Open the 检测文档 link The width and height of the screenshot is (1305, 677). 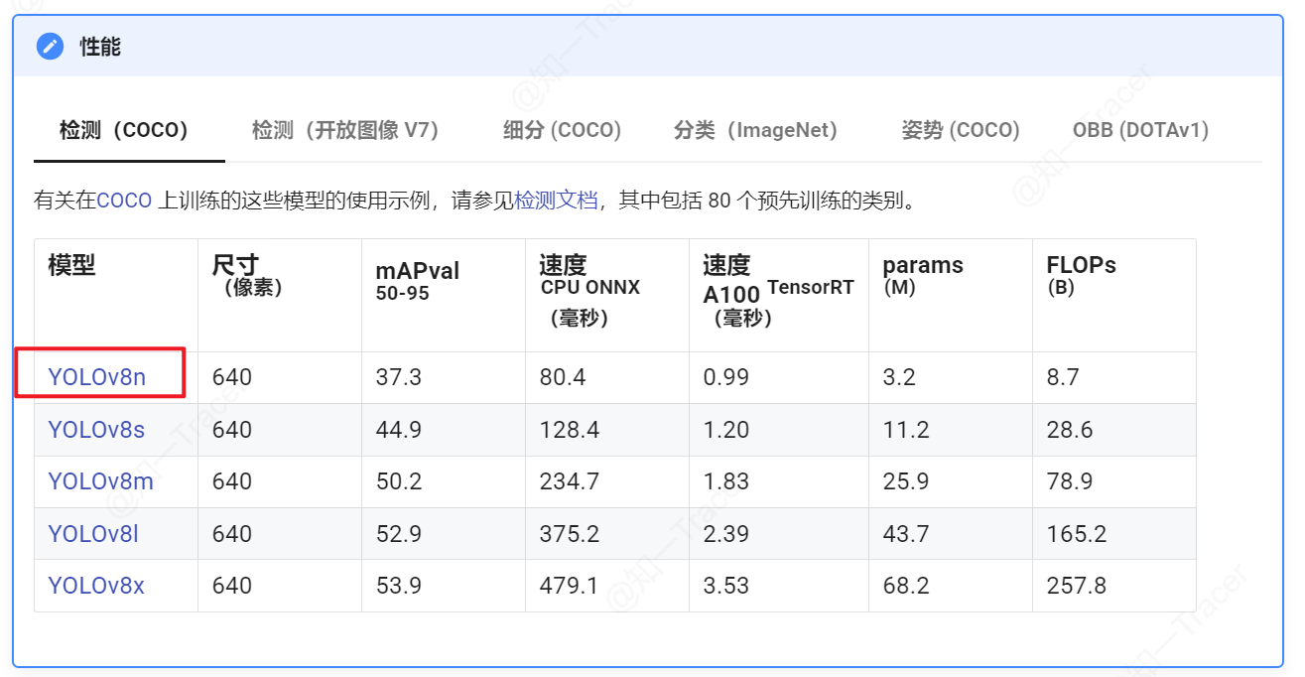tap(556, 201)
